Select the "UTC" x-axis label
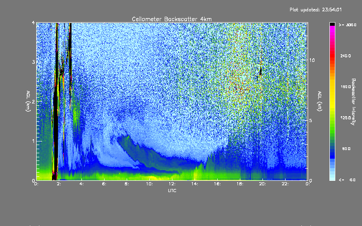Viewport: 362px width, 226px height. [x=172, y=190]
